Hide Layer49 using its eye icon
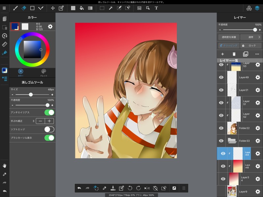This screenshot has height=197, width=263. click(x=221, y=78)
